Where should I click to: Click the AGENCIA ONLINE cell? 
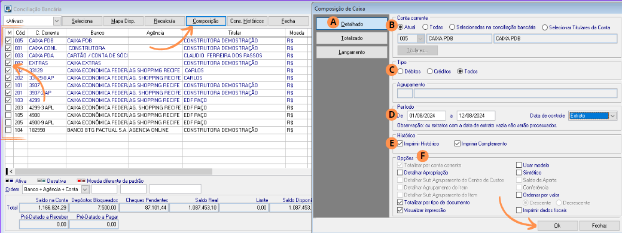point(155,130)
